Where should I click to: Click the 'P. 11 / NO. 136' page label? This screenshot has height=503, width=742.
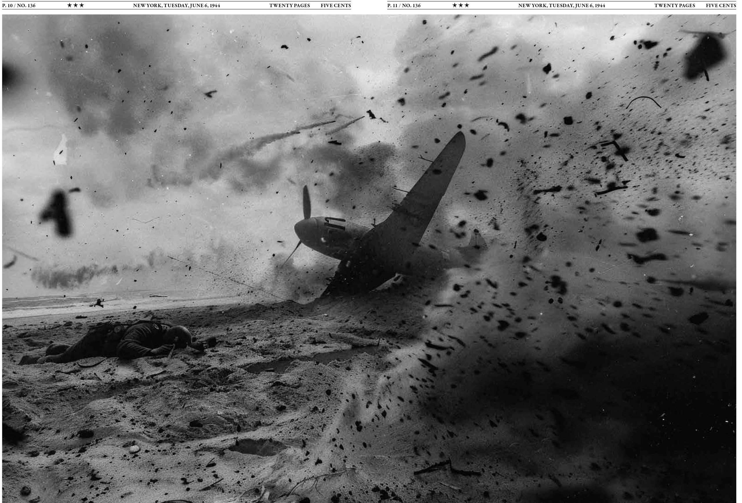(x=404, y=5)
